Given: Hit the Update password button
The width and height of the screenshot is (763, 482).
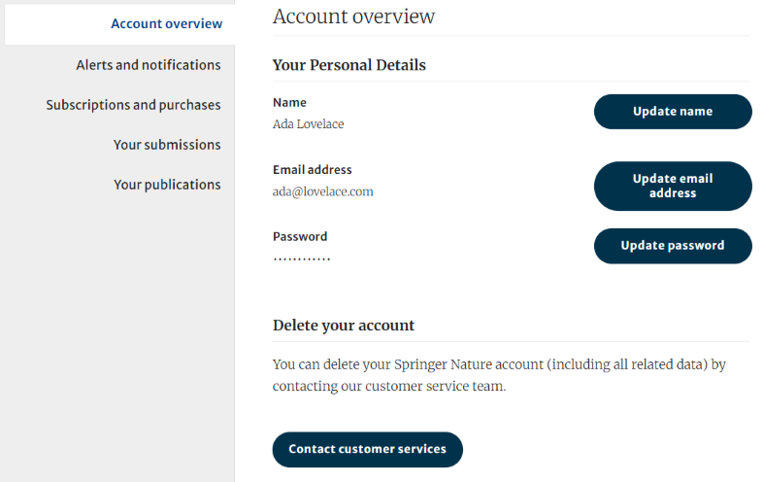Looking at the screenshot, I should (673, 246).
